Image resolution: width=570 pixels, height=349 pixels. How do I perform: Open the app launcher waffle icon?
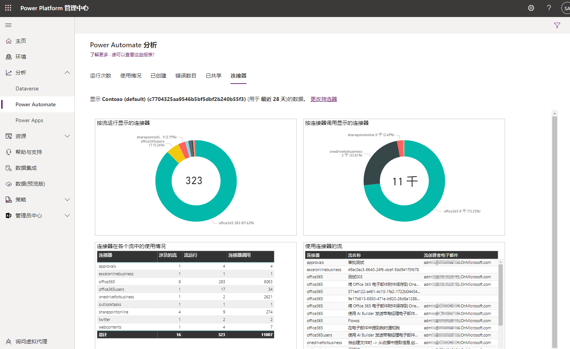tap(8, 8)
